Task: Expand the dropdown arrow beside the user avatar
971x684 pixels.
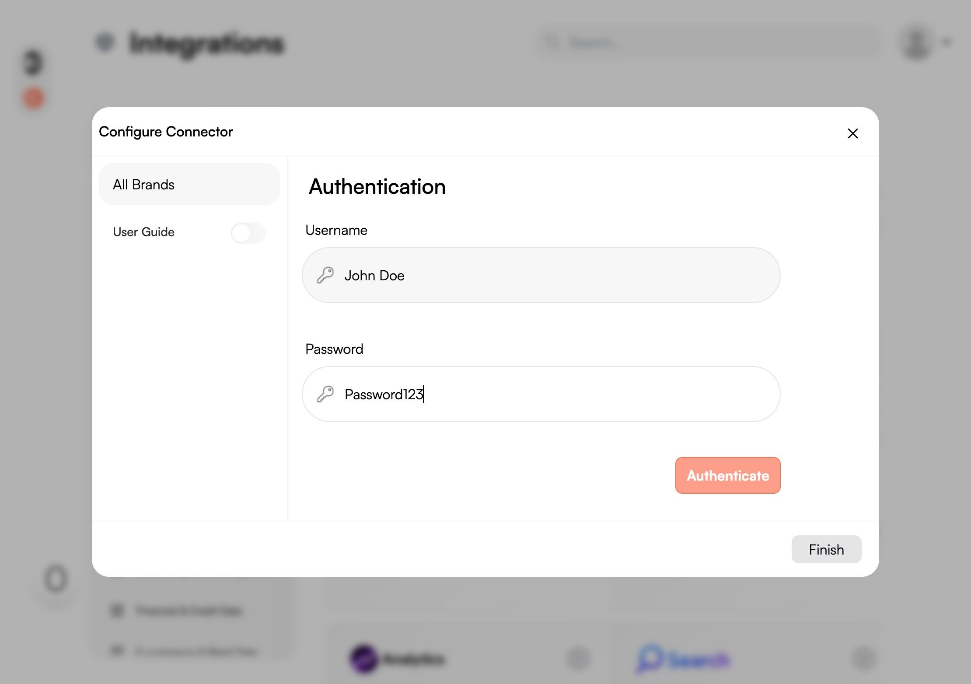Action: tap(947, 42)
